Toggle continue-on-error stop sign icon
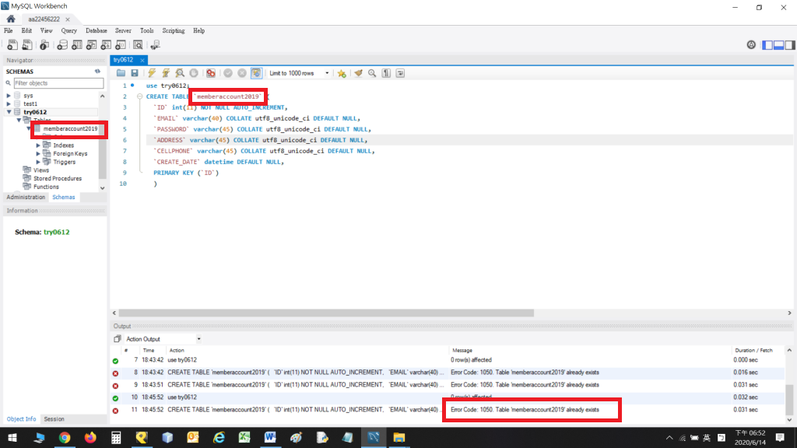This screenshot has width=797, height=448. (210, 73)
